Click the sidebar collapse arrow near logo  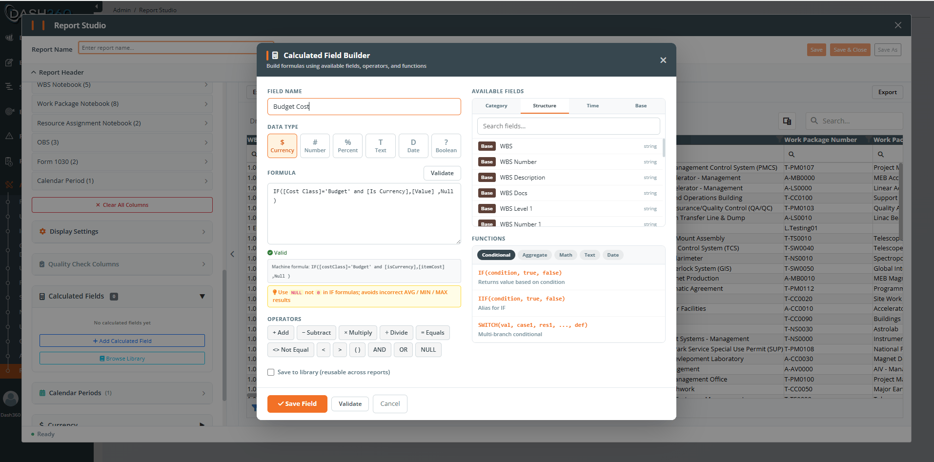[x=97, y=6]
